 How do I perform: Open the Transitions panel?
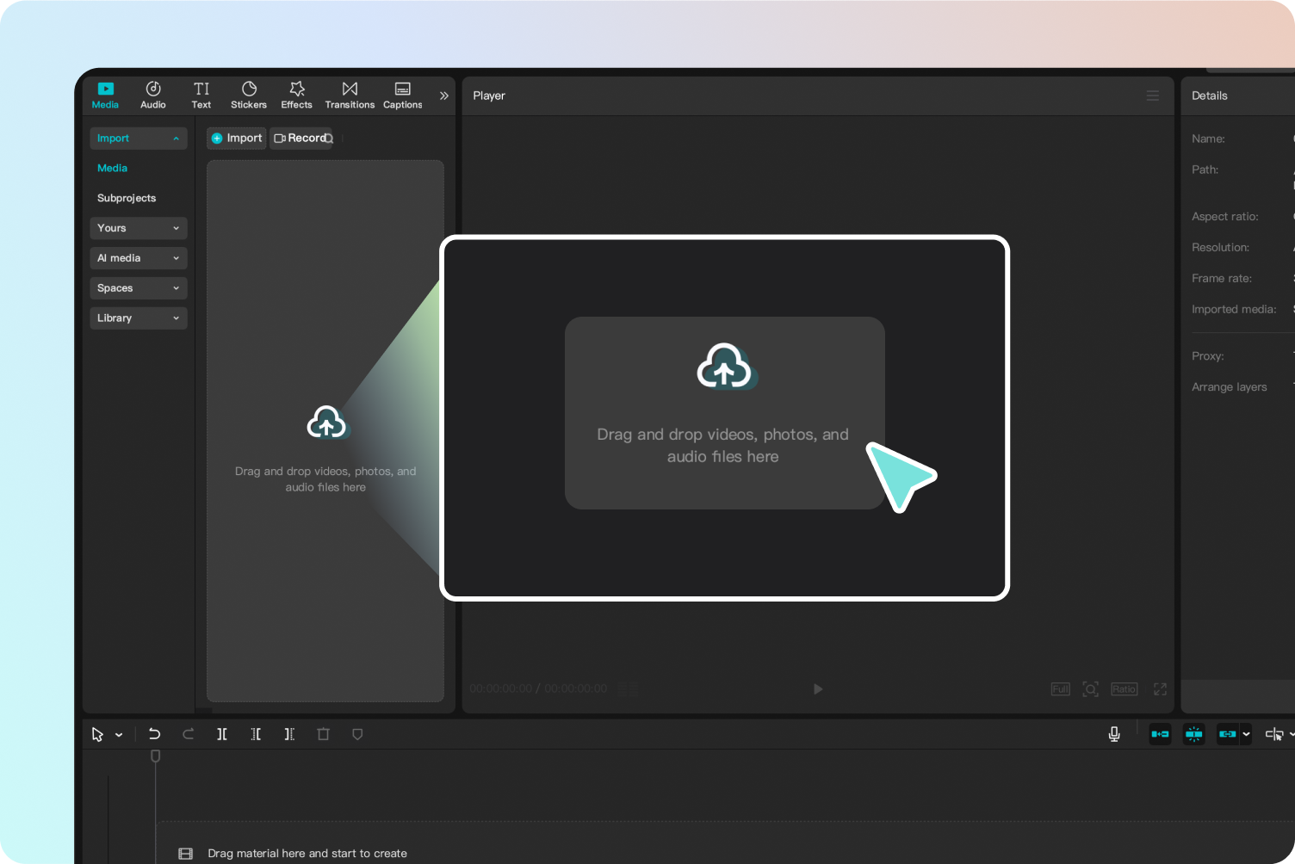coord(350,95)
